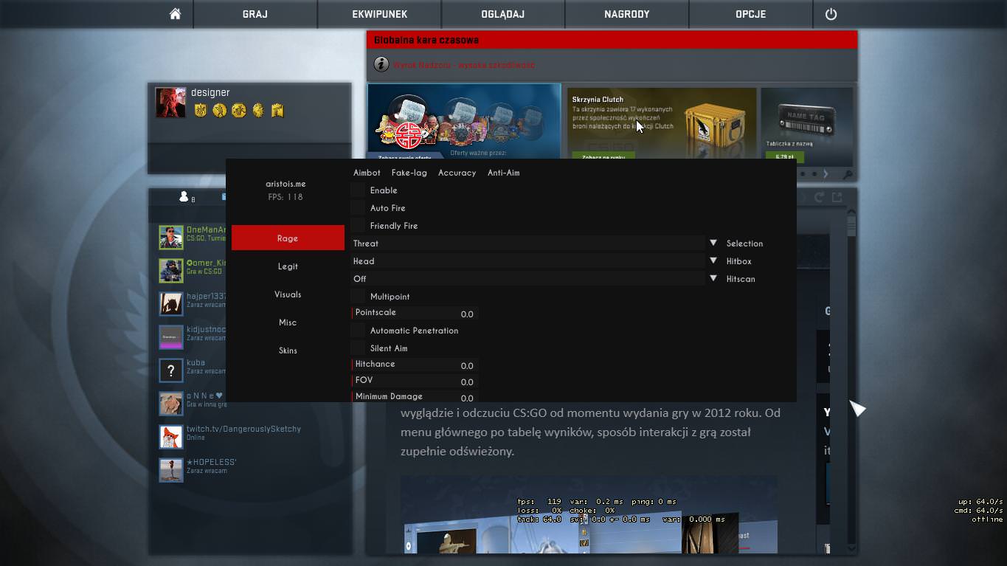Enable Automatic Penetration checkbox
Image resolution: width=1007 pixels, height=566 pixels.
[358, 330]
